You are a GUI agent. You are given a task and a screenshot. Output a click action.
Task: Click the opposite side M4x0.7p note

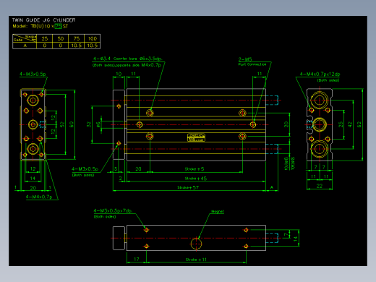tap(138, 65)
